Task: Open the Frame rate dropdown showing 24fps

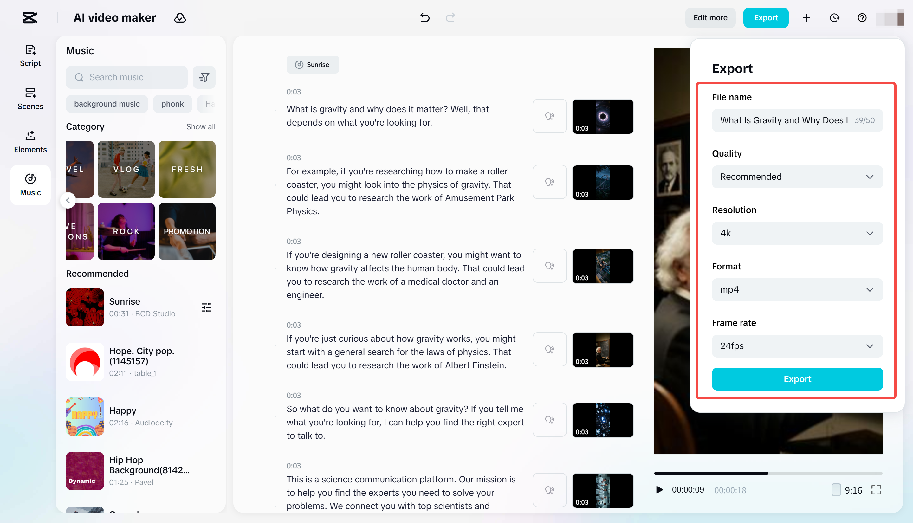Action: 797,346
